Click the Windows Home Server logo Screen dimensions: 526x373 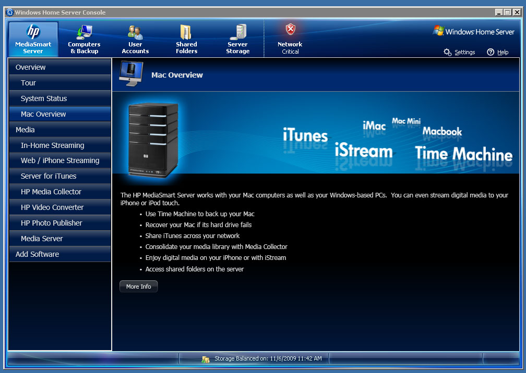point(473,31)
